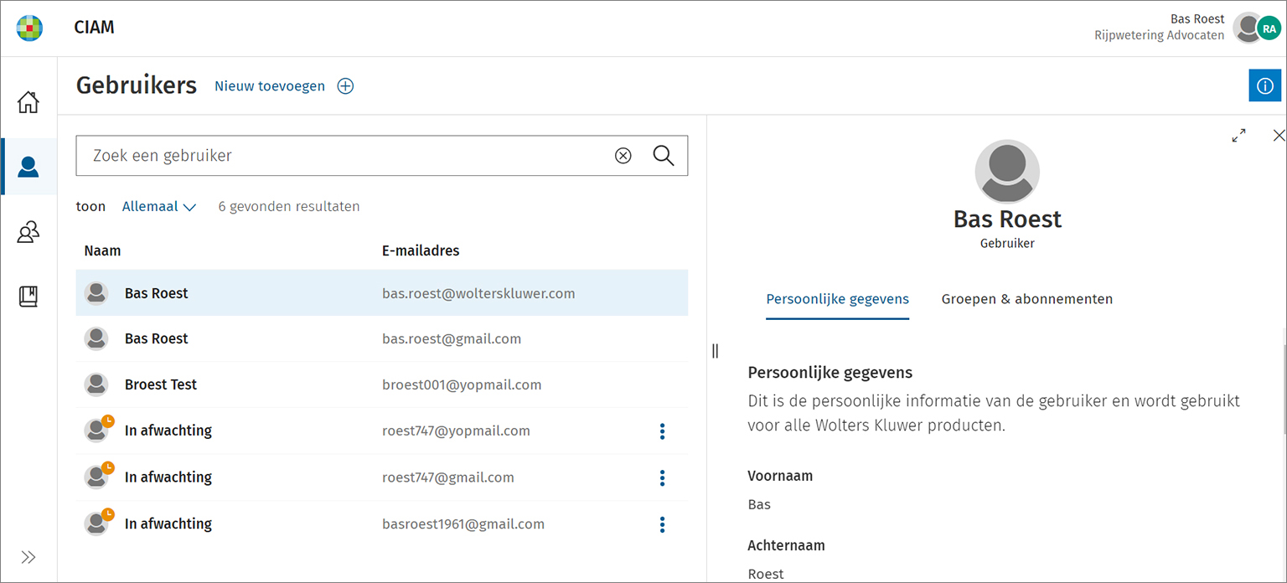
Task: Click the search magnifier icon
Action: (x=663, y=156)
